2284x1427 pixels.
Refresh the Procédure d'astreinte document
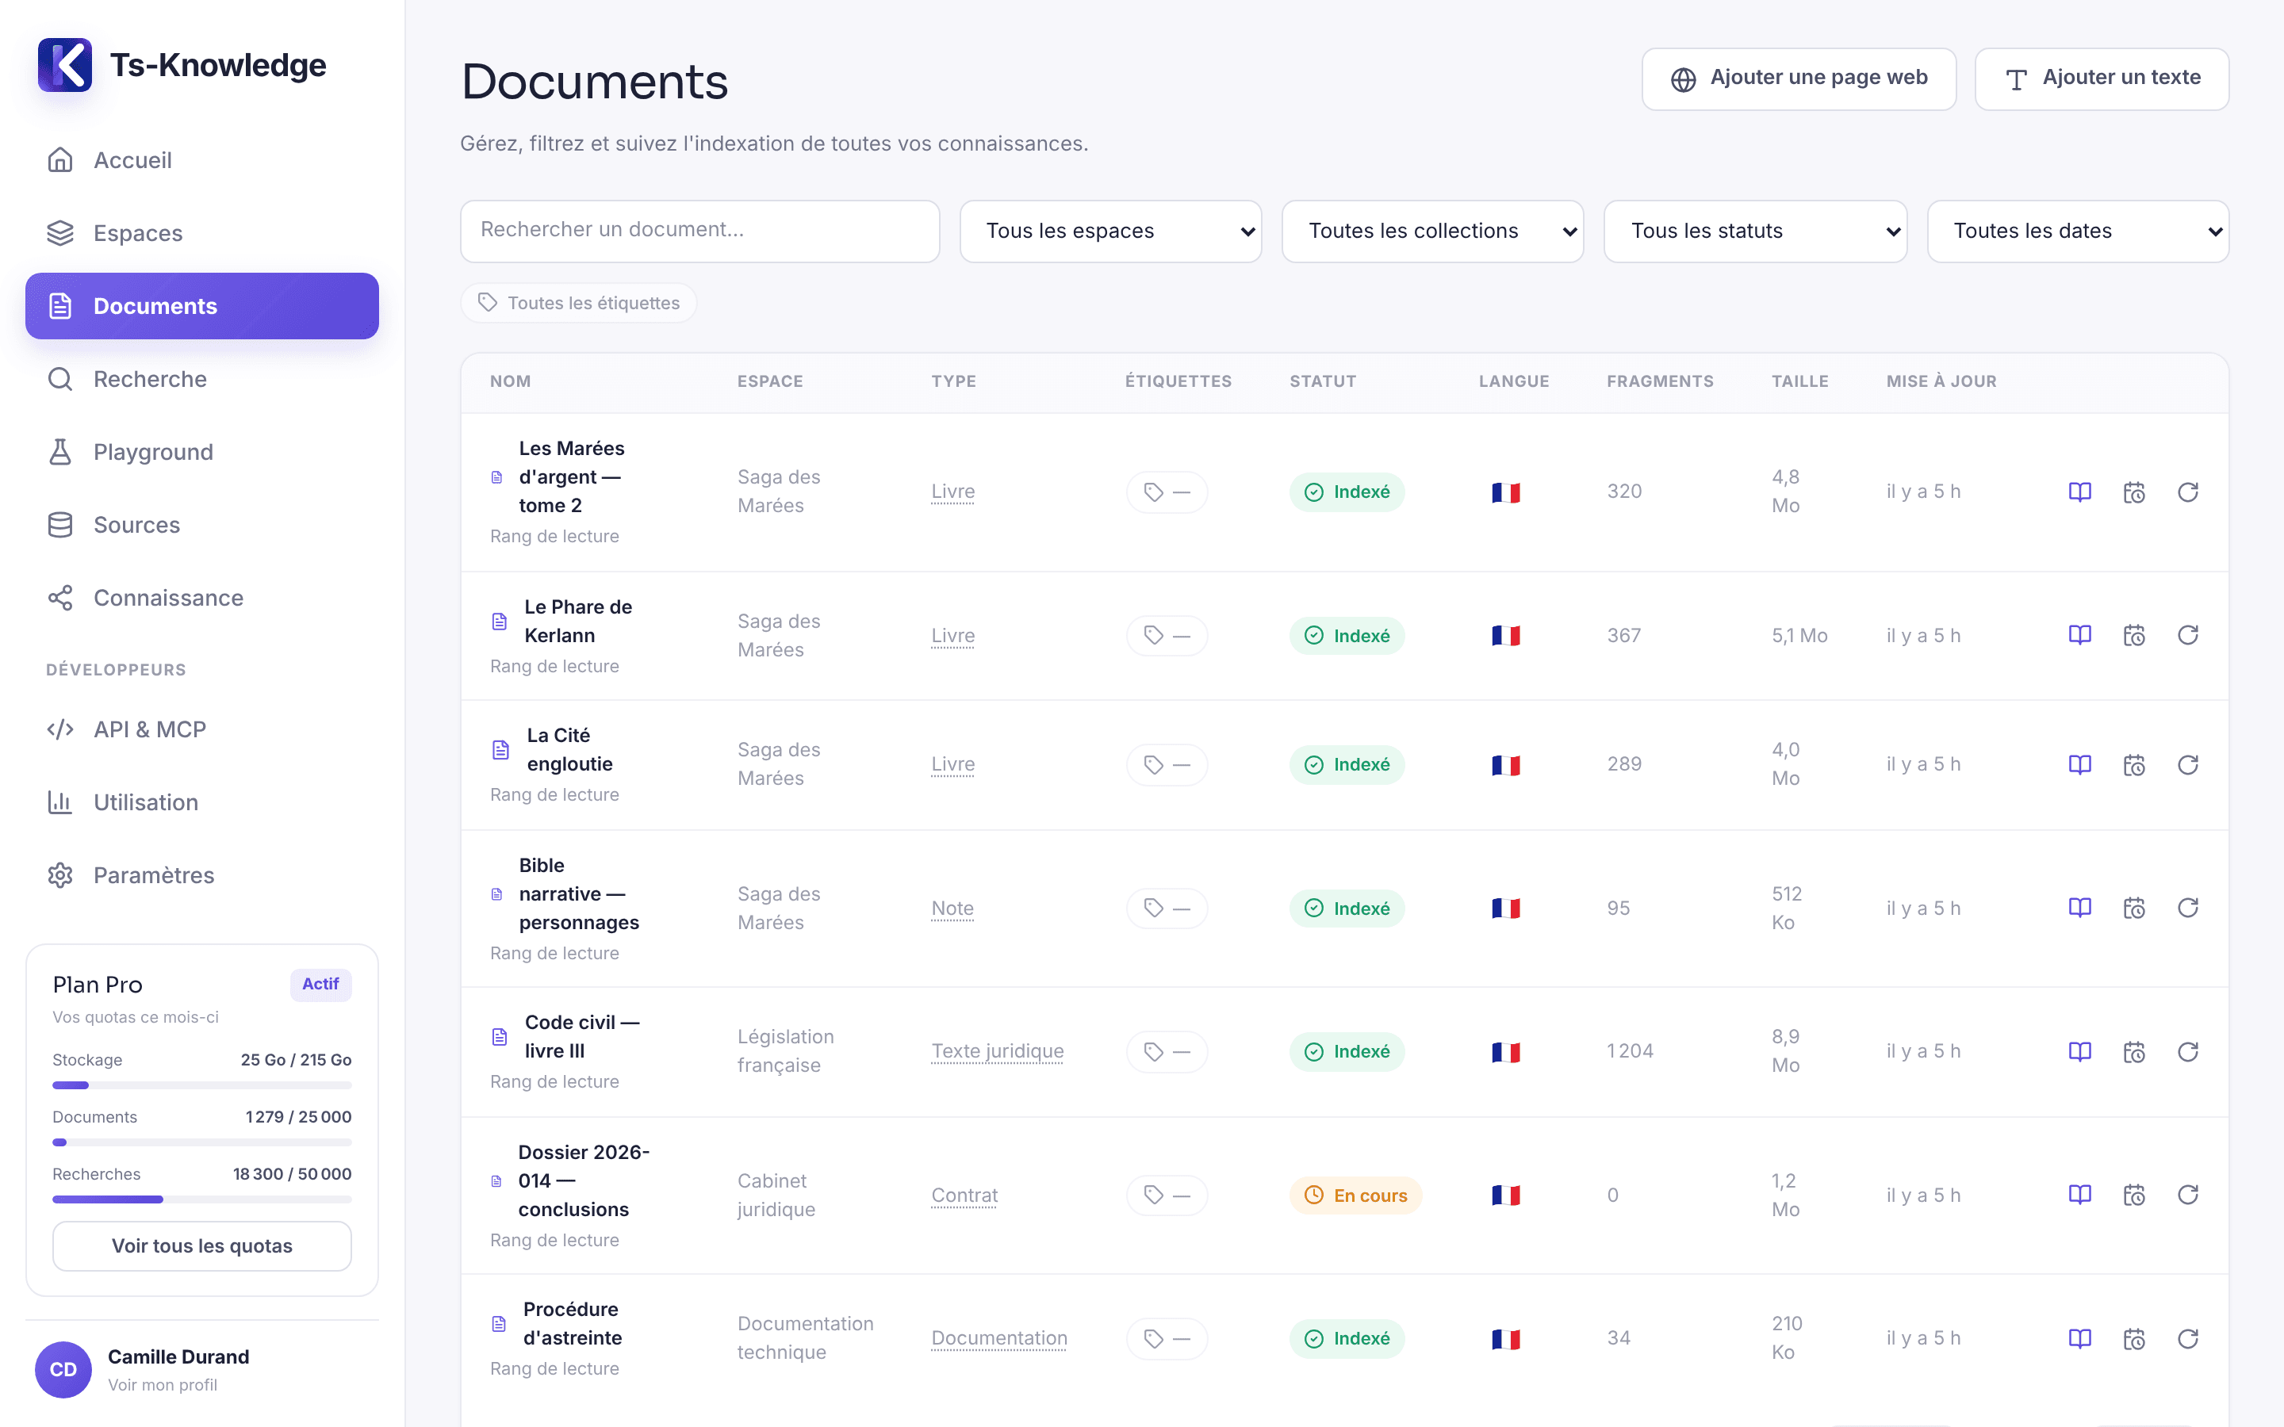(x=2188, y=1338)
